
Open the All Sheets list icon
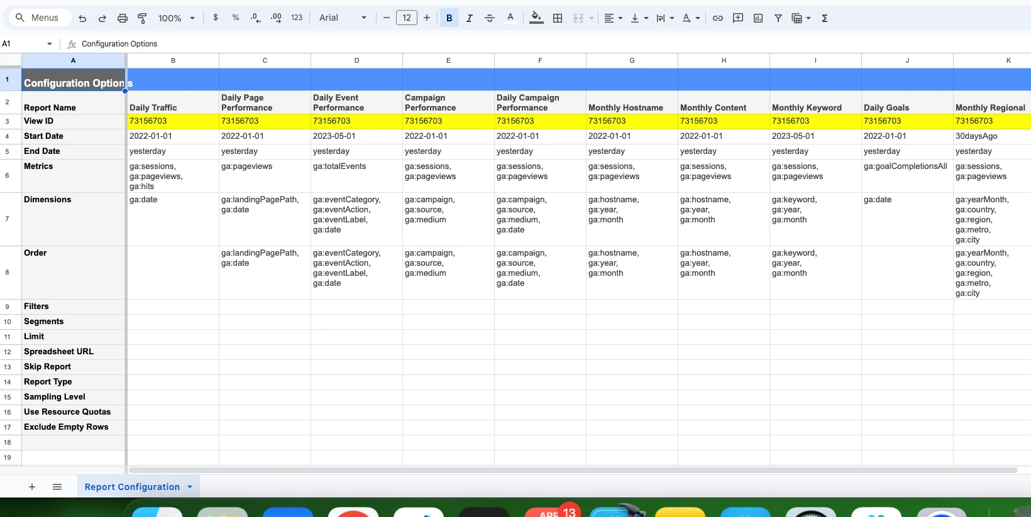pyautogui.click(x=57, y=487)
